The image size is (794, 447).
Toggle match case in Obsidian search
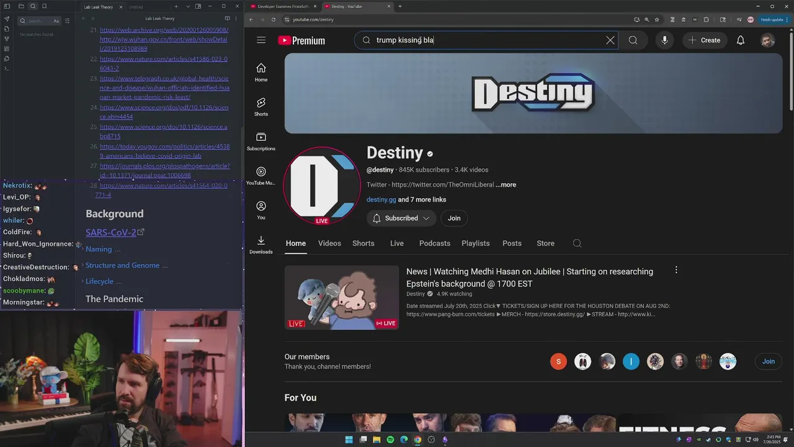[56, 20]
